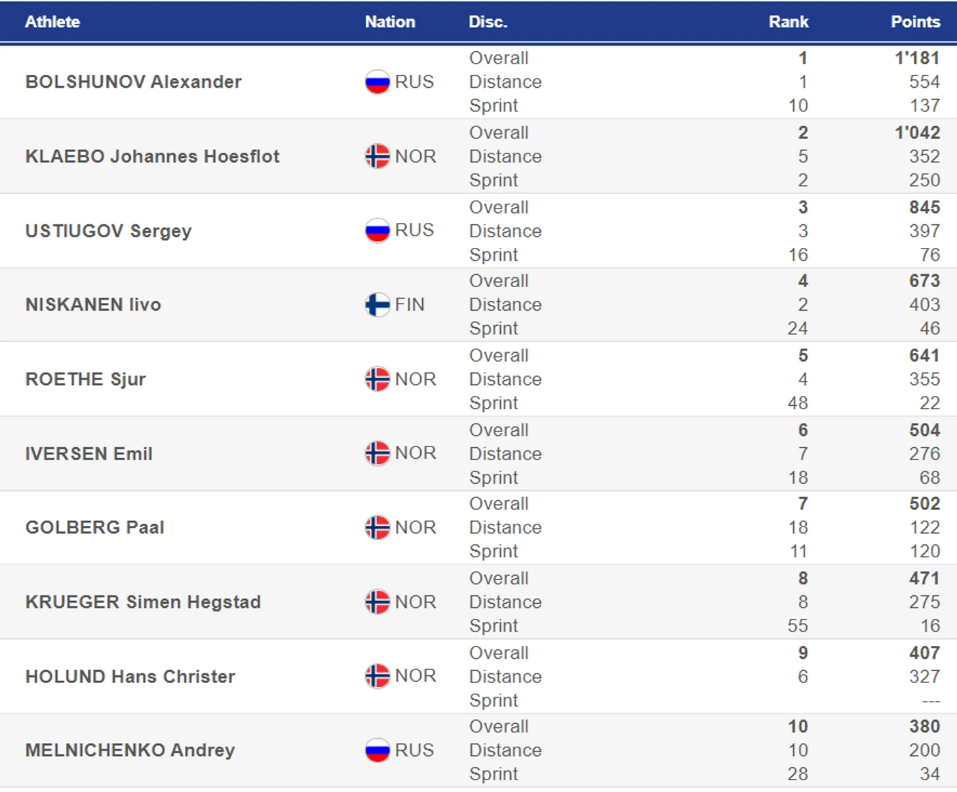This screenshot has width=957, height=792.
Task: Sort by the Points column header
Action: tap(915, 22)
